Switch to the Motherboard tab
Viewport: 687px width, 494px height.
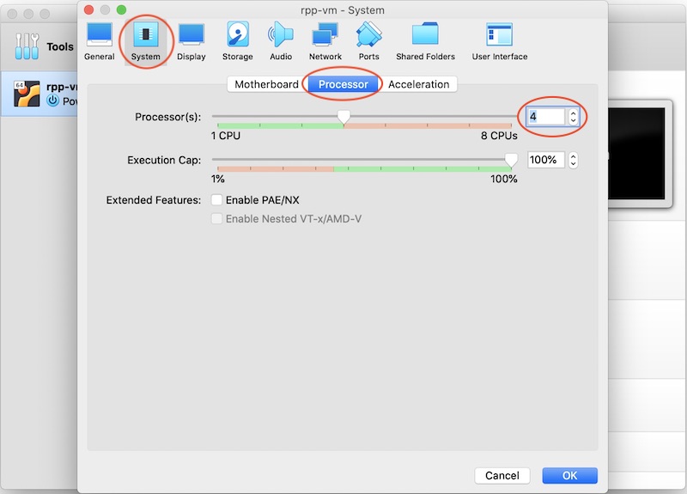(267, 84)
